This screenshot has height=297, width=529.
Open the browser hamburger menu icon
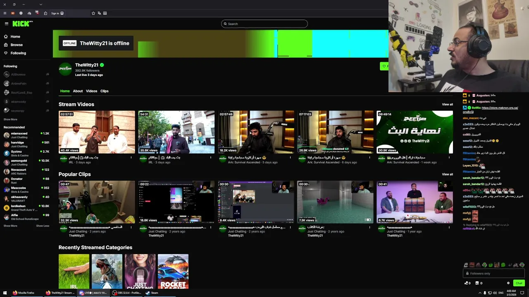(x=5, y=13)
